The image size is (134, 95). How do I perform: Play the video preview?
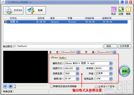tap(5, 86)
